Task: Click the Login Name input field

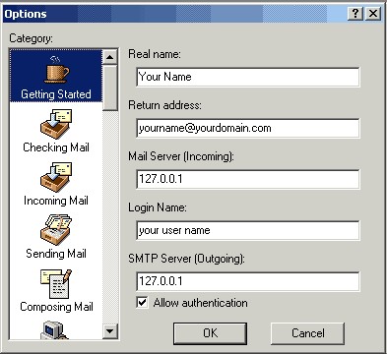Action: 248,230
